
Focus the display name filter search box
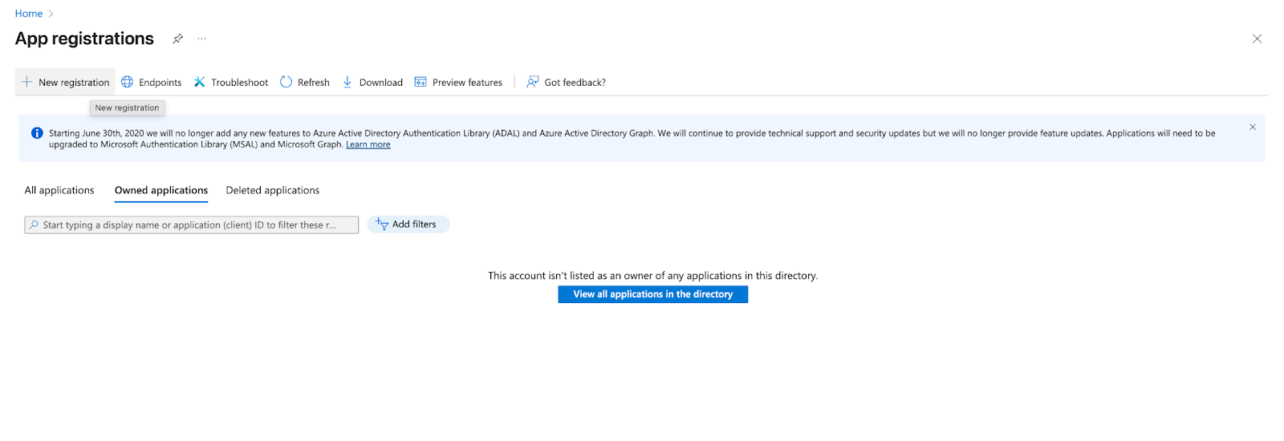(x=193, y=225)
